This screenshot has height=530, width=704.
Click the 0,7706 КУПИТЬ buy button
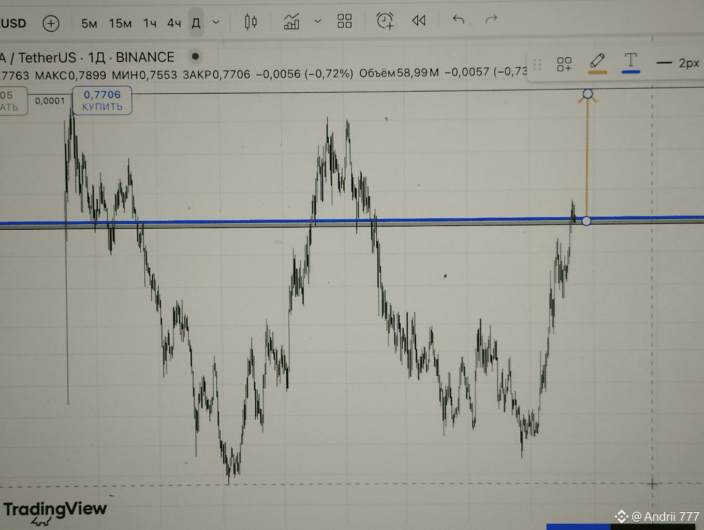[102, 100]
